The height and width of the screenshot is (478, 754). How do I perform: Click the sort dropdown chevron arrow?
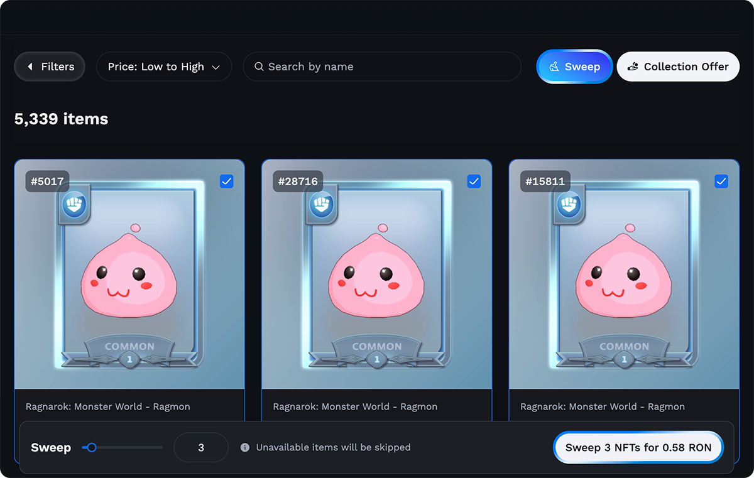coord(216,67)
